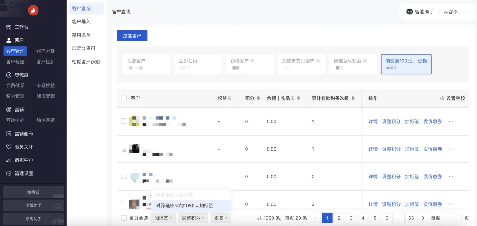This screenshot has height=226, width=477.
Task: Click the 跳至 page number input field
Action: coord(452,218)
